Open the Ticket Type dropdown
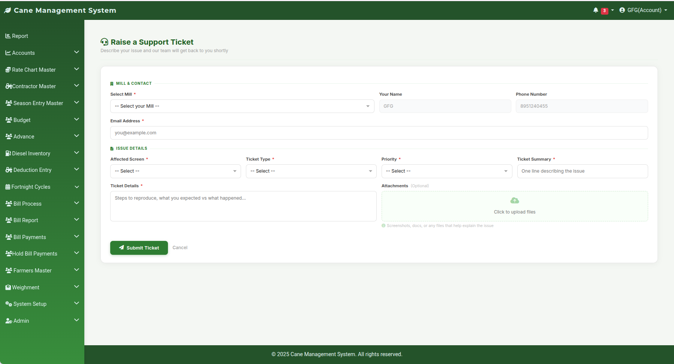Screen dimensions: 674x364 click(x=311, y=171)
